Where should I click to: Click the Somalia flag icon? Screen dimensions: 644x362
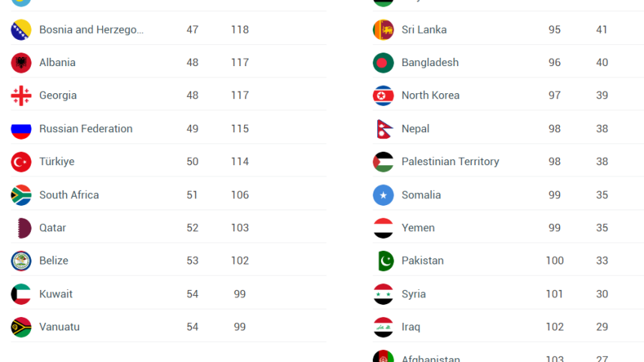click(x=383, y=195)
